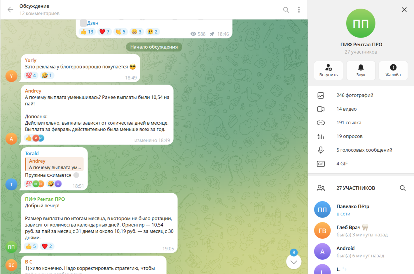Go back using the arrow in discussion header
The height and width of the screenshot is (274, 414).
click(11, 10)
